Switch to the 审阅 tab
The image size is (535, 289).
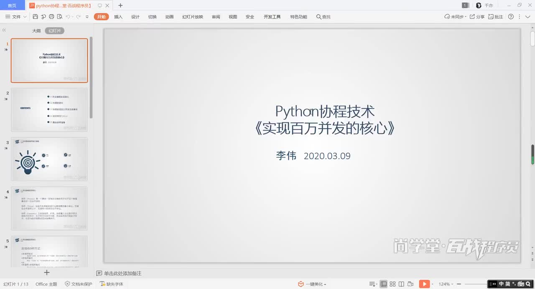coord(216,17)
